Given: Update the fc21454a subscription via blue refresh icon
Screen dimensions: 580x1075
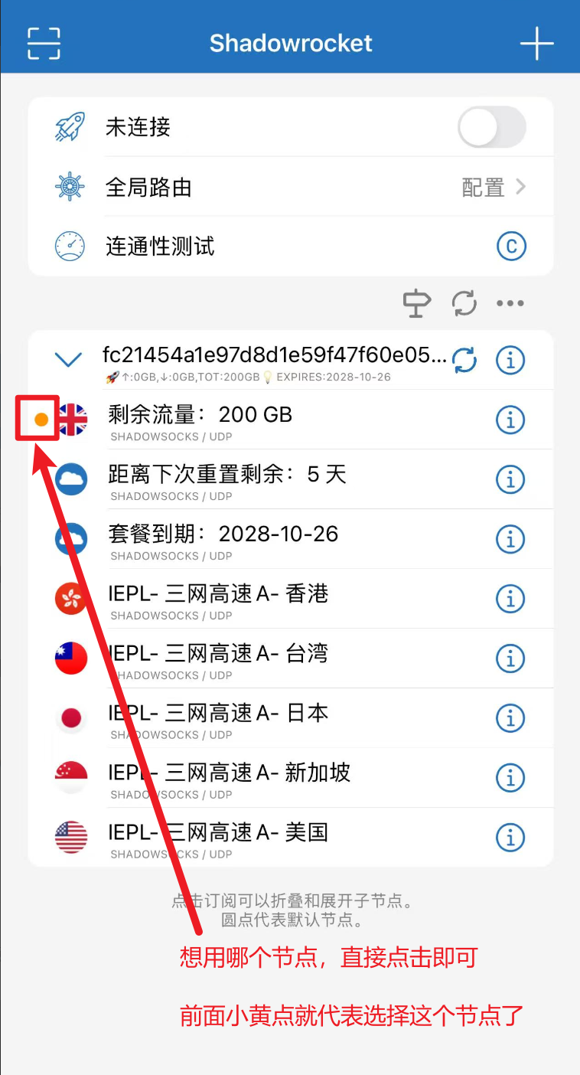Looking at the screenshot, I should point(464,359).
